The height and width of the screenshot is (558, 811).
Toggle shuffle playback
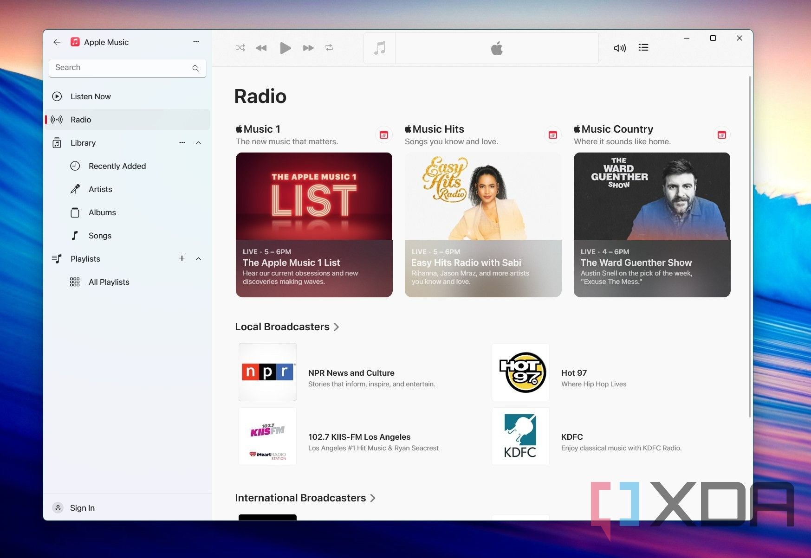coord(240,47)
